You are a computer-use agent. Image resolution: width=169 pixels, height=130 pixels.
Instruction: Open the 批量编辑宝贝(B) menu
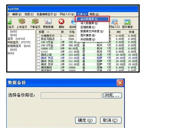47,14
